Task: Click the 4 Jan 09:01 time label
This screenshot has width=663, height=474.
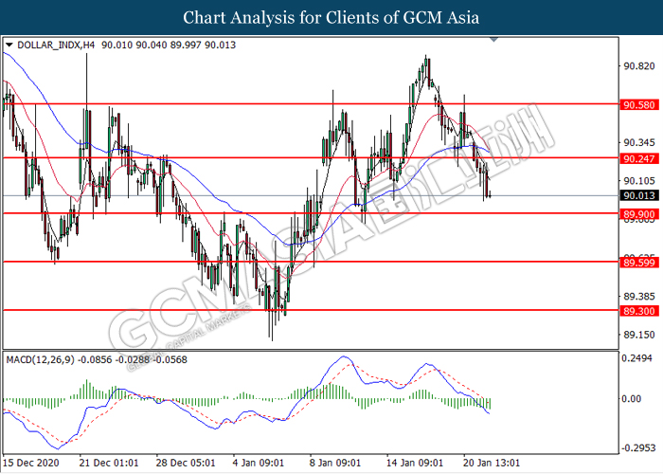Action: pos(259,463)
